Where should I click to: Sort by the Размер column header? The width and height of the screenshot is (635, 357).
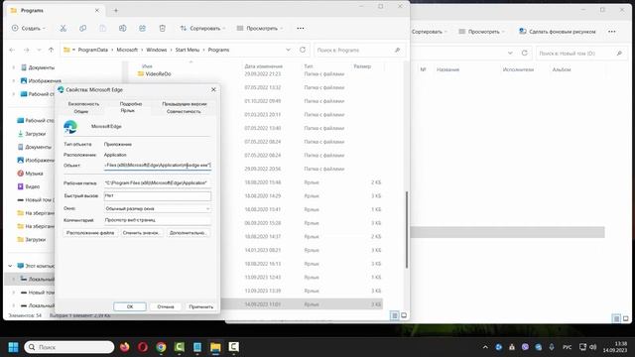click(362, 66)
